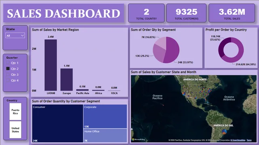Check the Qtr 3 checkbox
Image resolution: width=259 pixels, height=145 pixels.
click(x=8, y=75)
